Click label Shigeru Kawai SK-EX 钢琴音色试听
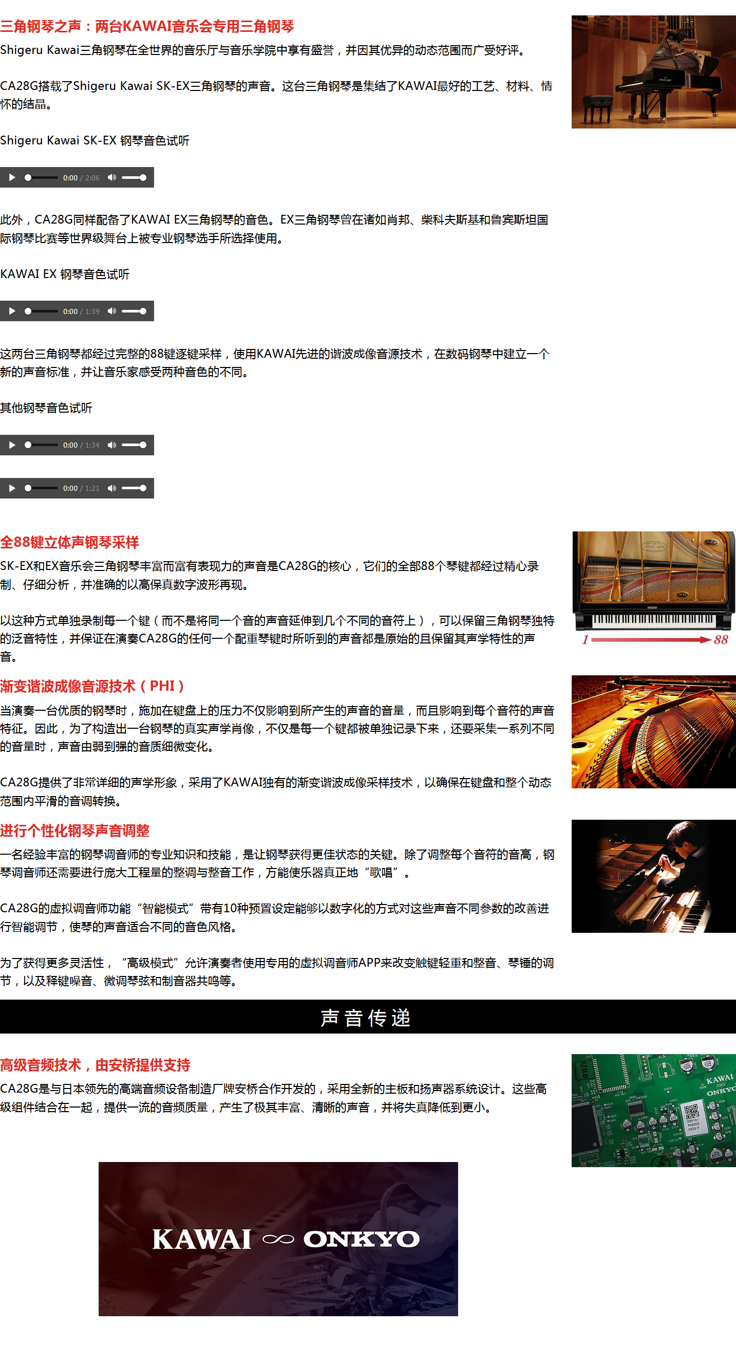Viewport: 736px width, 1346px height. click(x=95, y=140)
